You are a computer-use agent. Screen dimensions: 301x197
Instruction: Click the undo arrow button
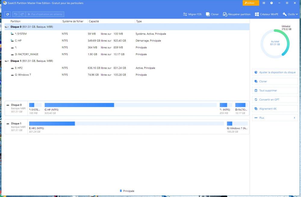16,14
